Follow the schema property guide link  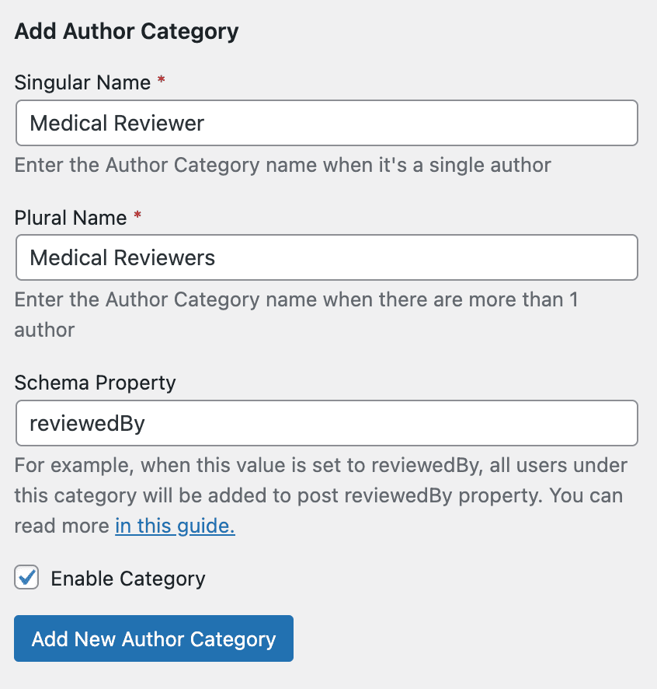point(175,526)
